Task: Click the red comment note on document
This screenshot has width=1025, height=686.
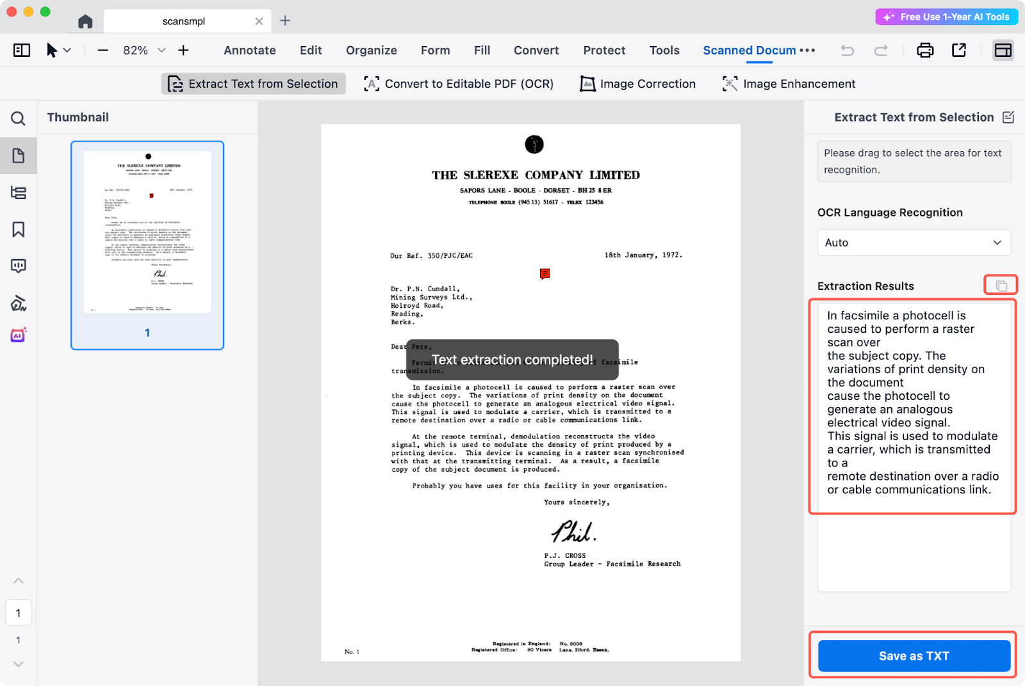Action: [x=545, y=274]
